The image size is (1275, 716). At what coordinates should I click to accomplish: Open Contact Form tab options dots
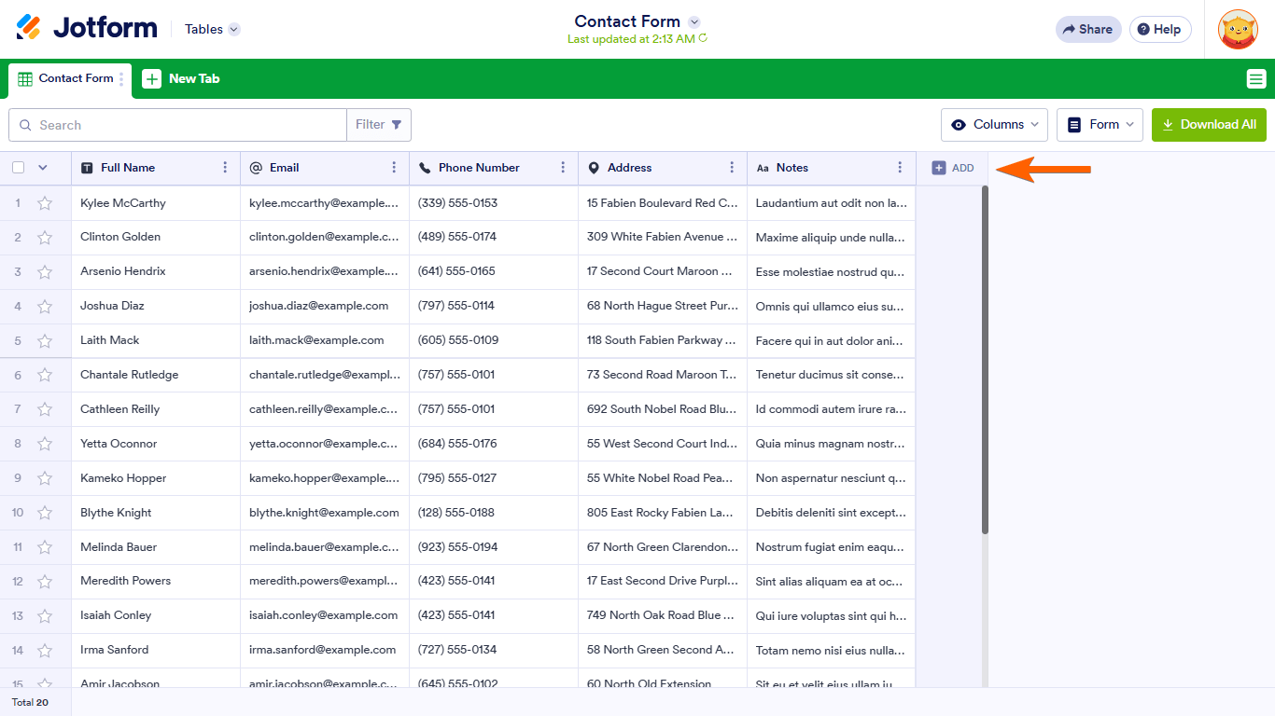pos(121,79)
